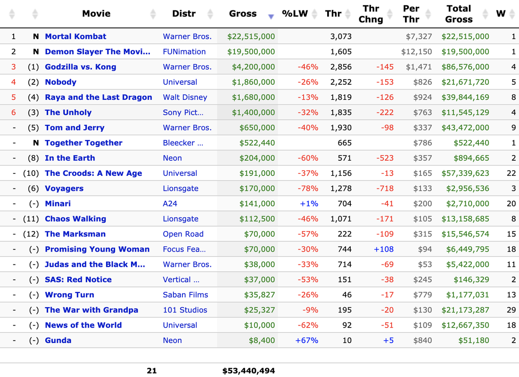Select Voyagers -78% change value
This screenshot has width=519, height=377.
point(308,188)
